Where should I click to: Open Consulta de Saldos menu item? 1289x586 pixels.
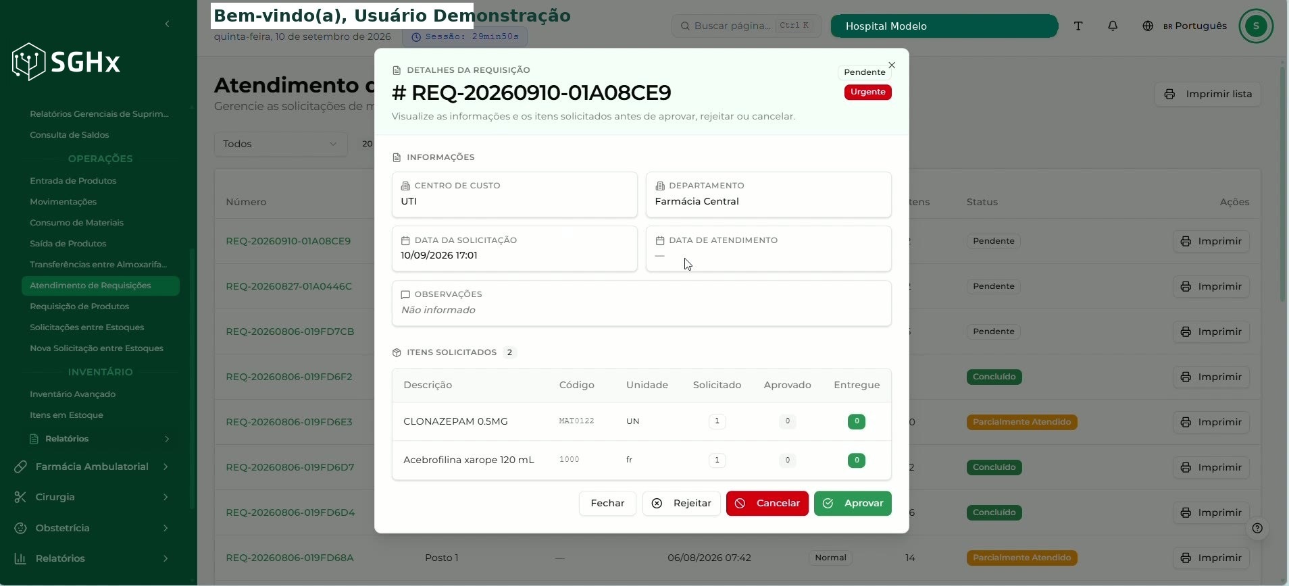[x=70, y=135]
